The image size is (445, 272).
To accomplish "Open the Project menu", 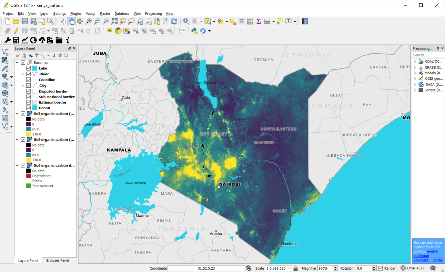I will coord(8,13).
